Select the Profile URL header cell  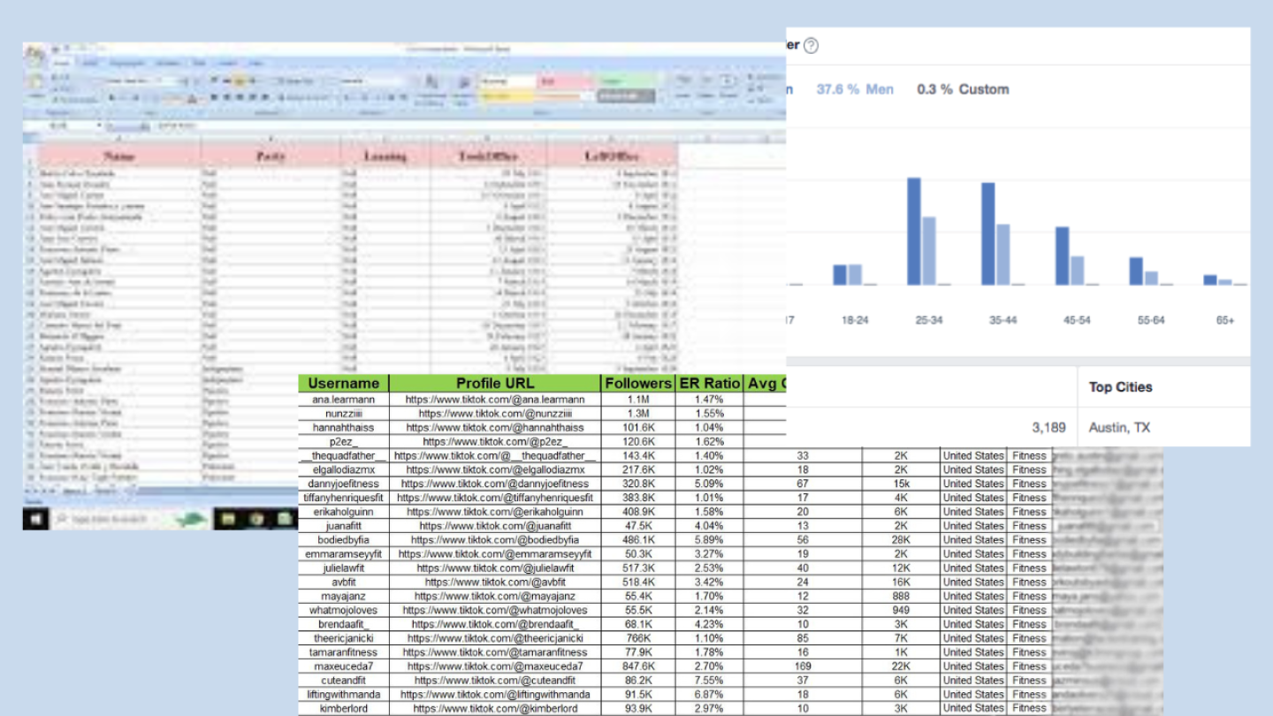coord(495,384)
